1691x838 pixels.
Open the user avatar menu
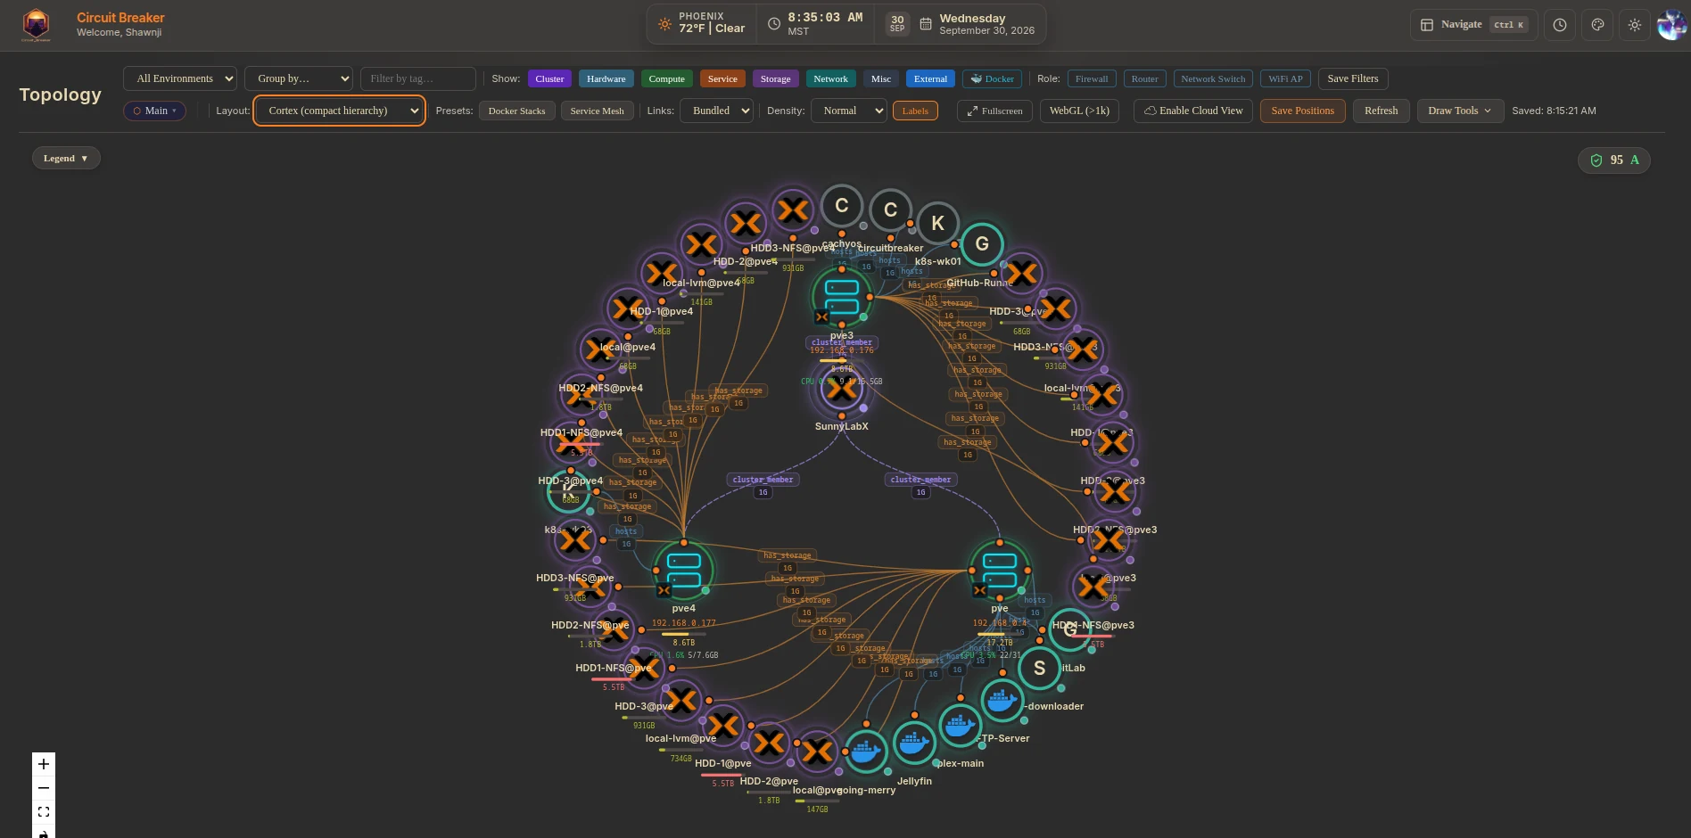click(x=1671, y=25)
